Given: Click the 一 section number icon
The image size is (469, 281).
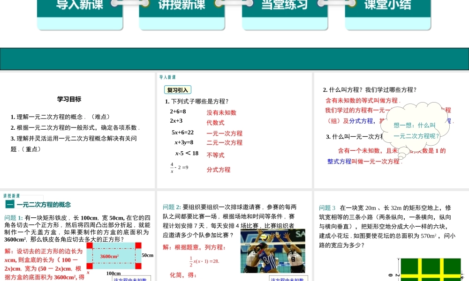Looking at the screenshot, I should [x=9, y=205].
